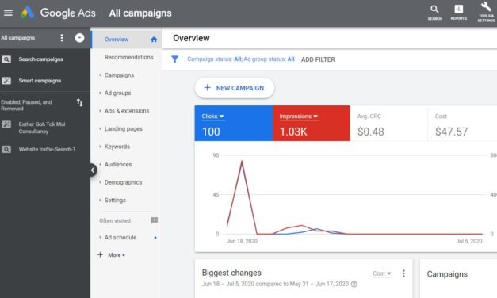This screenshot has height=298, width=497.
Task: Open the hamburger main menu
Action: [8, 13]
